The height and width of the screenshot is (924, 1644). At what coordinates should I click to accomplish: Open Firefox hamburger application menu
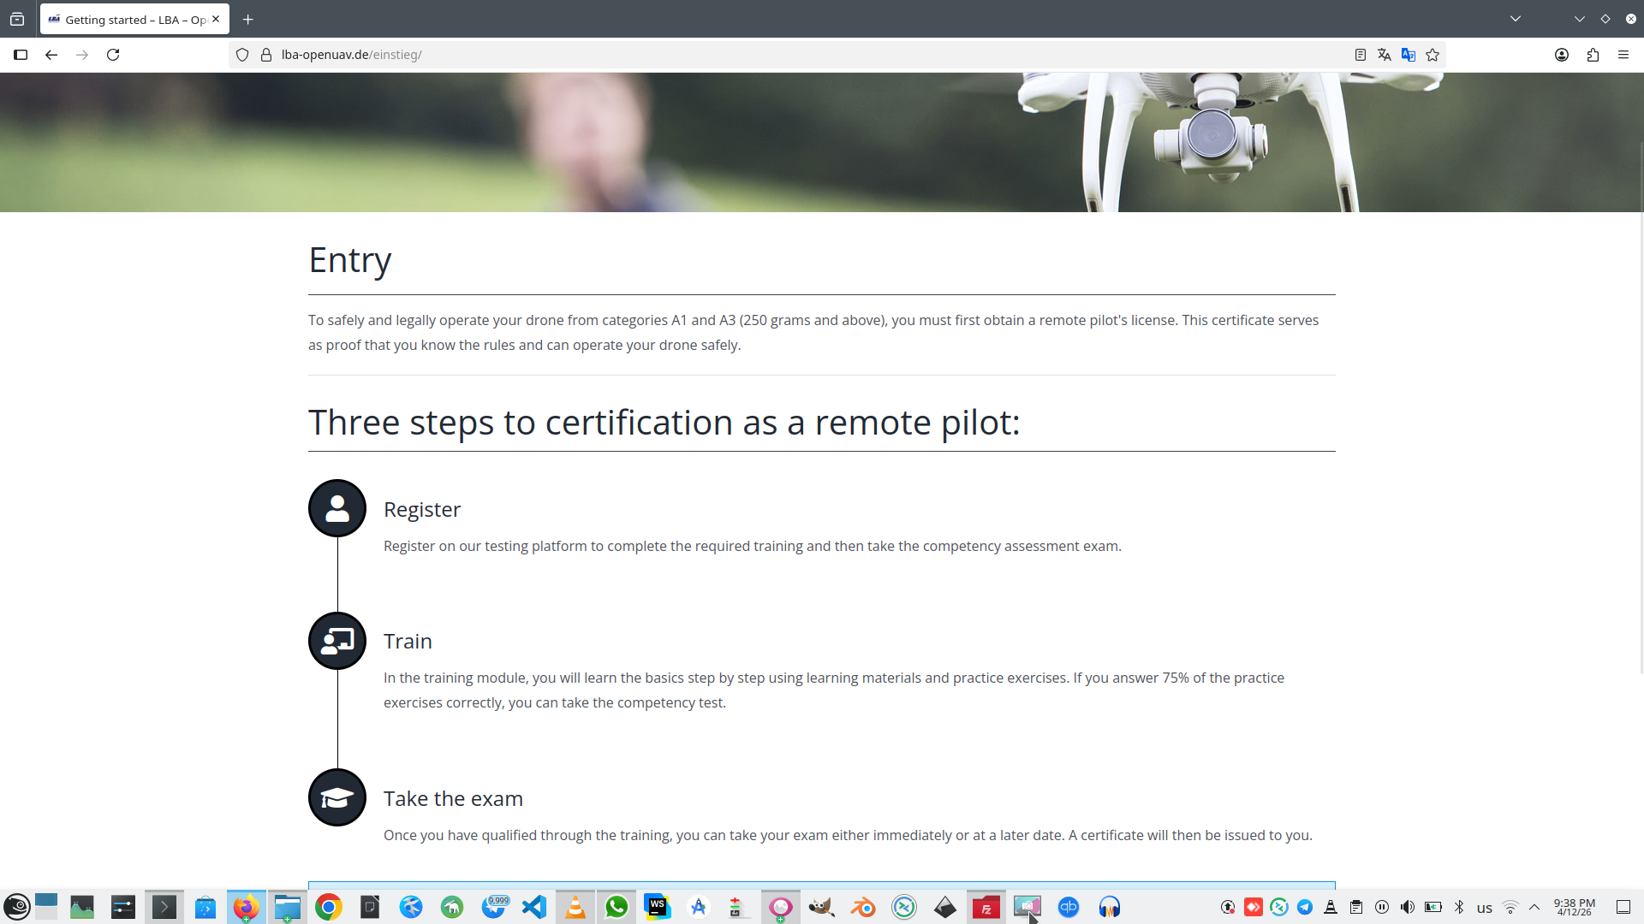[1623, 55]
